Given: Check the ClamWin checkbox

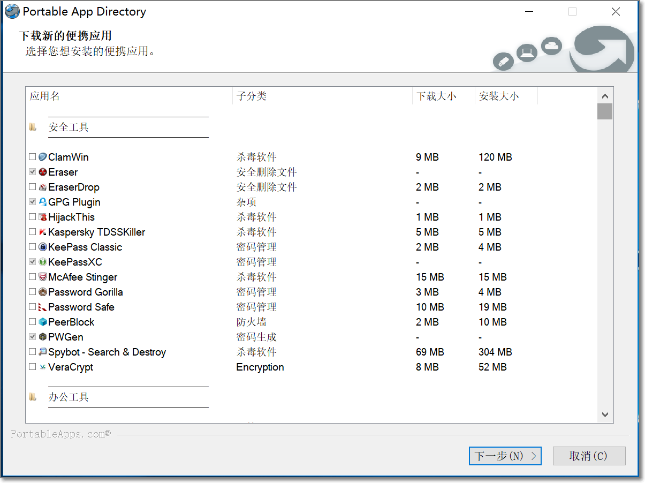Looking at the screenshot, I should 33,157.
